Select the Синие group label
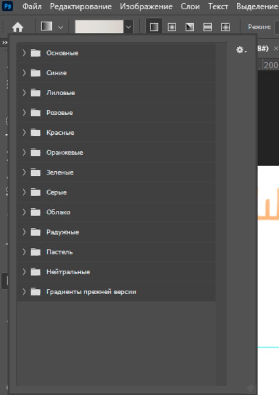 coord(57,73)
